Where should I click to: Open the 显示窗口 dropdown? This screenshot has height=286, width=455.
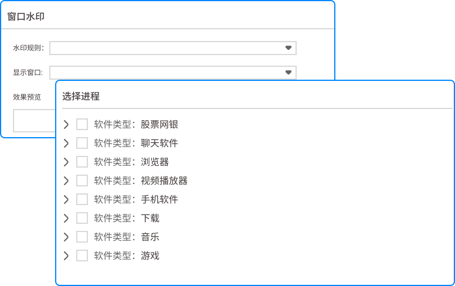pos(172,73)
